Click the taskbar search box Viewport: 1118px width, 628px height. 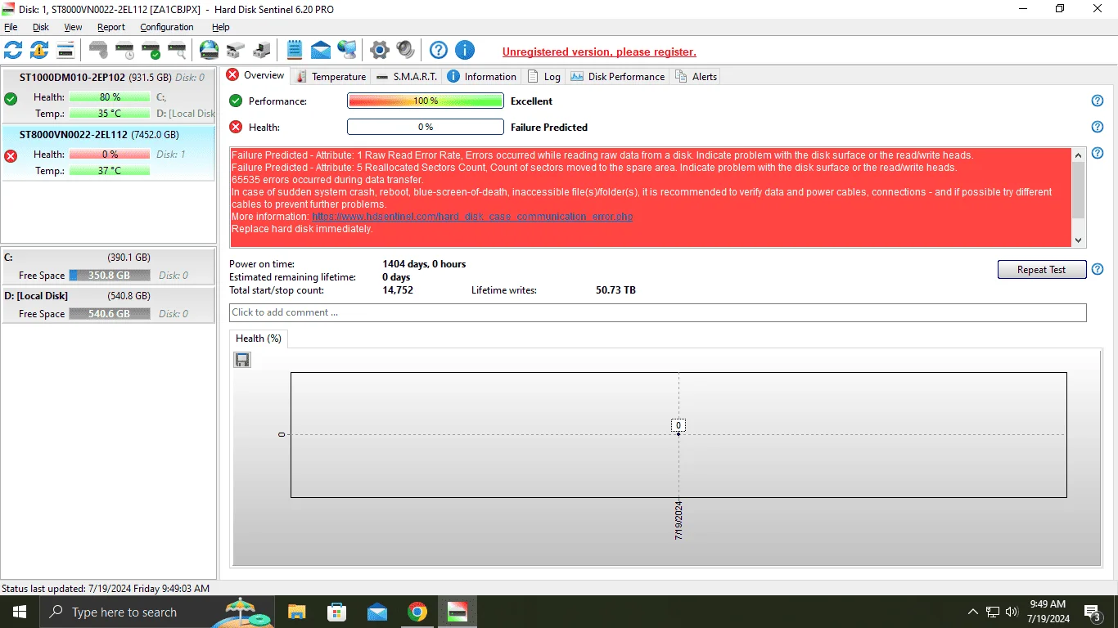coord(156,612)
